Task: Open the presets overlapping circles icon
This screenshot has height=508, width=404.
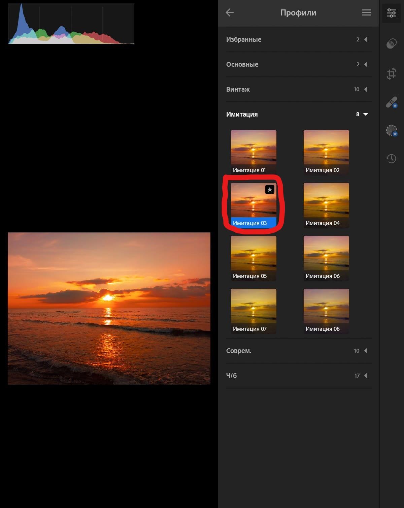Action: tap(391, 43)
